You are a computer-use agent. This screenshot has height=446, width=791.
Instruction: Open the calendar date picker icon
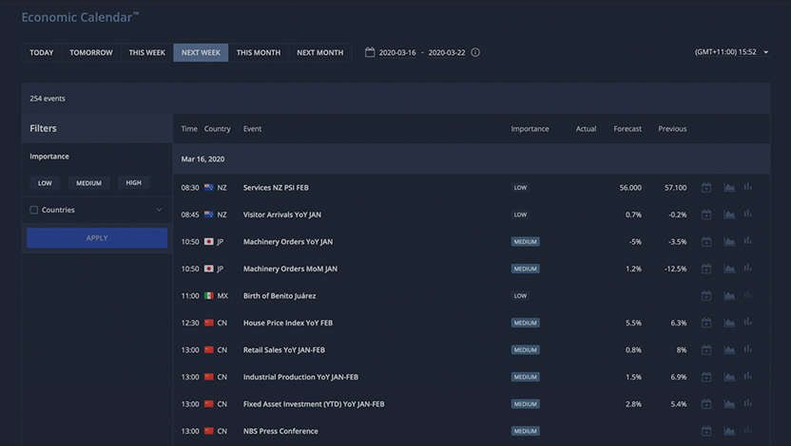click(370, 52)
